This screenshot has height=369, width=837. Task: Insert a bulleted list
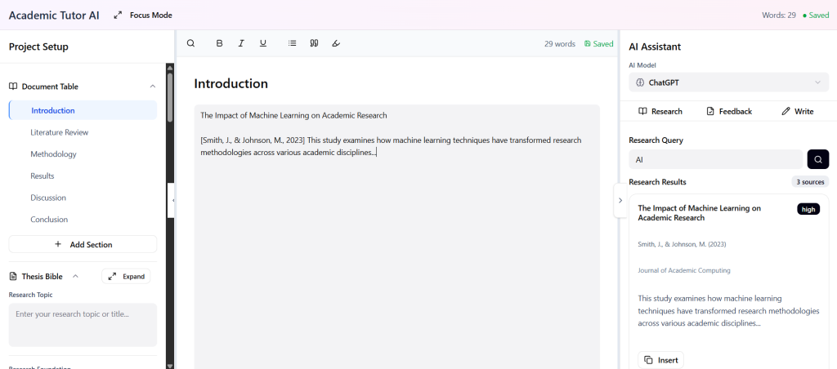click(293, 43)
